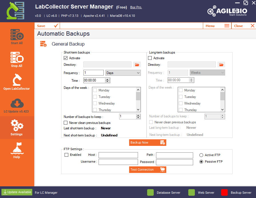Screen dimensions: 256x198
Task: Adjust the short-term backups-to-keep spinner
Action: 138,116
